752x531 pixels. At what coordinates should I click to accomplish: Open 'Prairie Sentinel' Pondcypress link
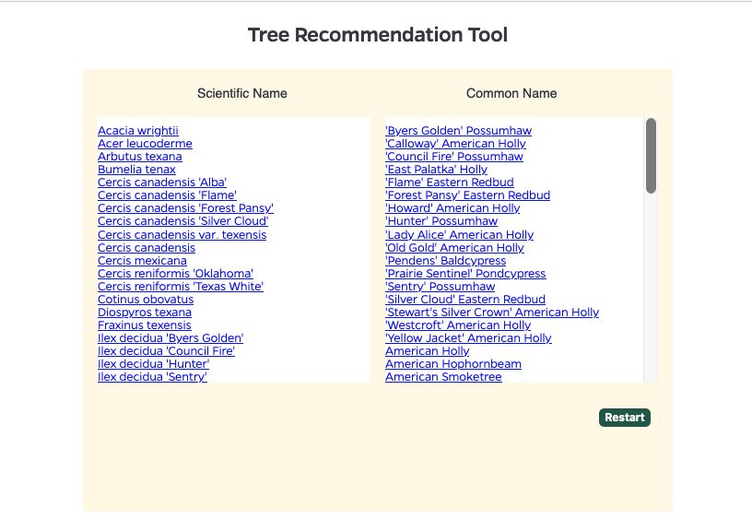click(x=465, y=274)
